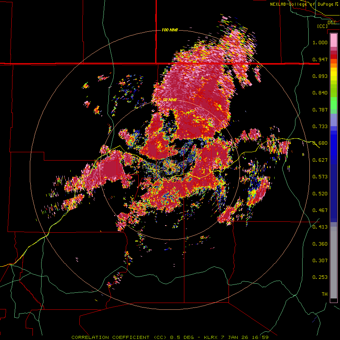
Task: Click the KLRX radar site identifier
Action: 211,337
